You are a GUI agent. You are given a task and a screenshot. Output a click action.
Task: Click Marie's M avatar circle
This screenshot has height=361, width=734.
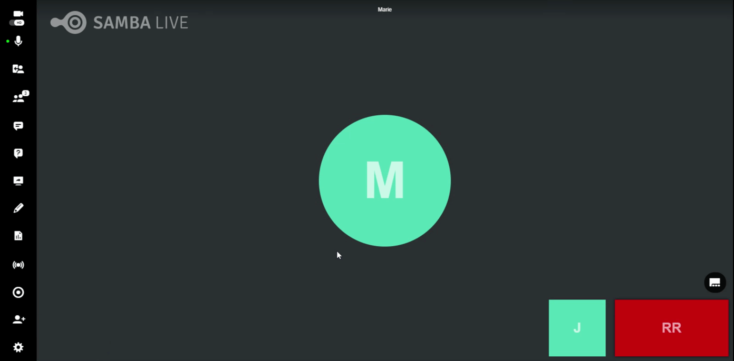coord(385,180)
